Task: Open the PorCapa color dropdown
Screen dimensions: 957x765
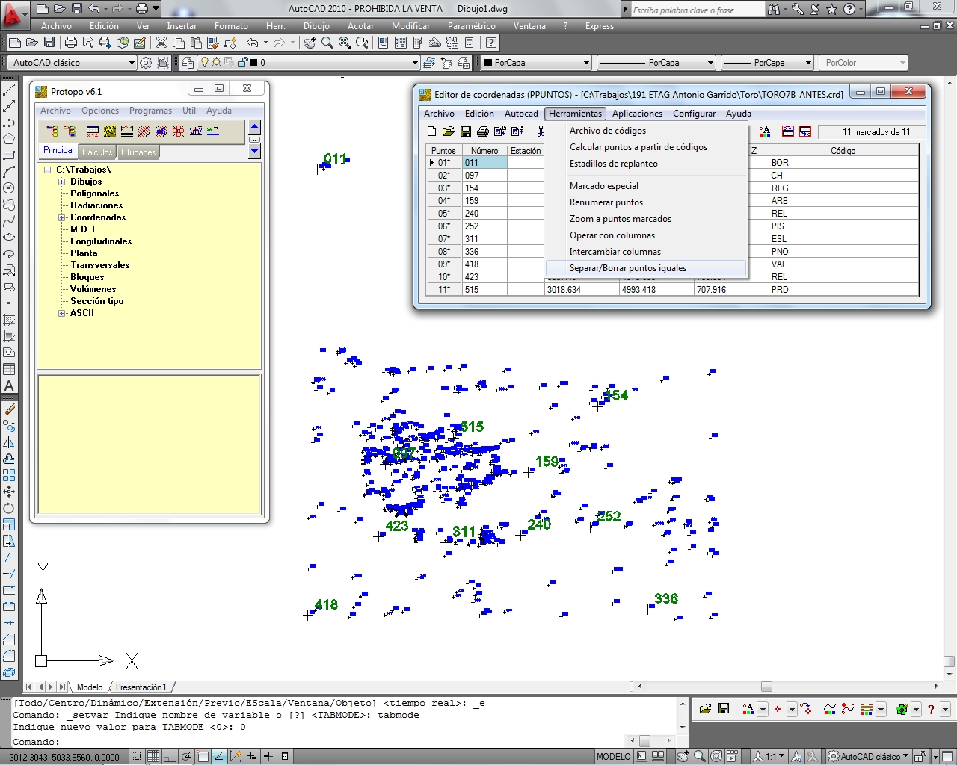Action: pyautogui.click(x=535, y=63)
